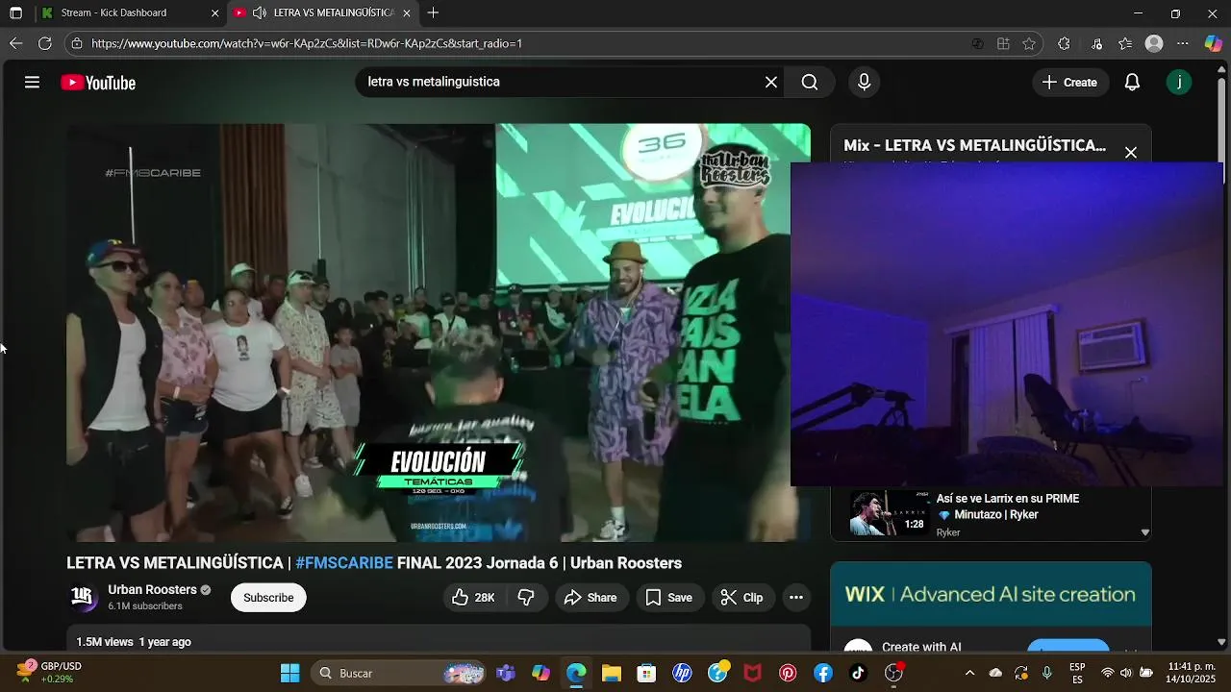This screenshot has width=1231, height=692.
Task: Open Urban Roosters channel name link
Action: click(152, 590)
